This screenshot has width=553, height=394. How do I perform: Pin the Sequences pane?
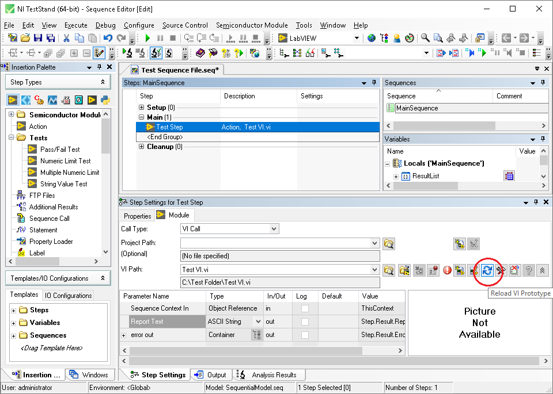click(x=543, y=83)
